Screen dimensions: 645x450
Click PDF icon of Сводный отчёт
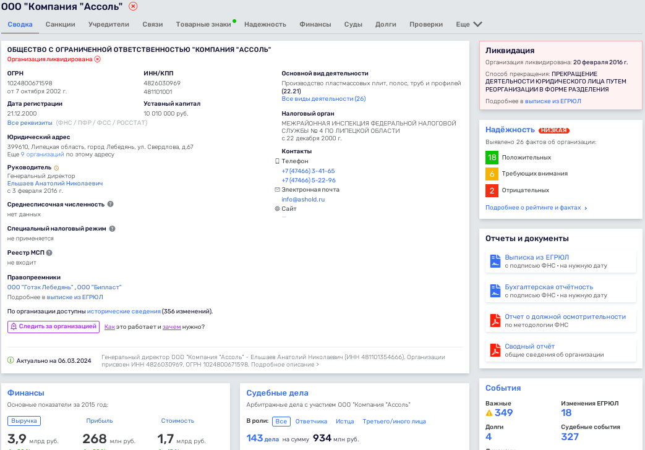point(495,350)
